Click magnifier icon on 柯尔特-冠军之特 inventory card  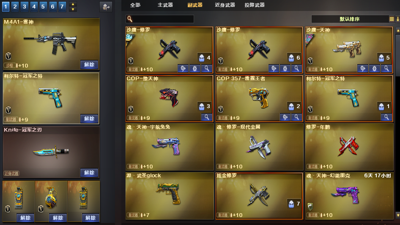click(x=386, y=117)
